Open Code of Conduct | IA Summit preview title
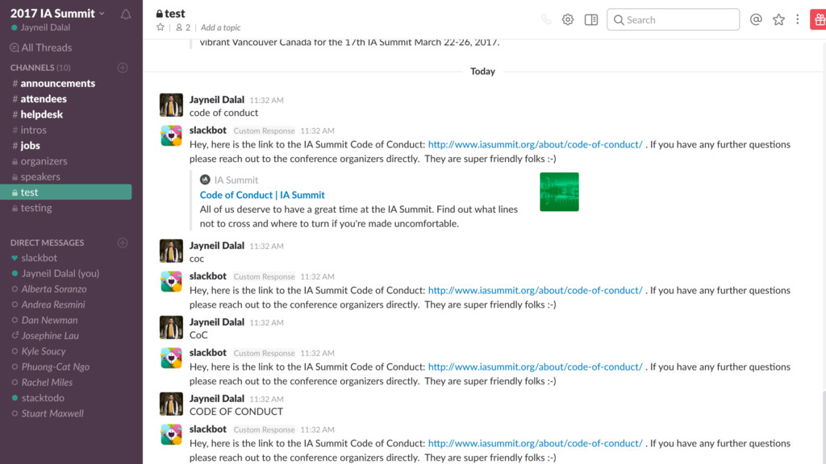The width and height of the screenshot is (826, 464). [x=262, y=195]
